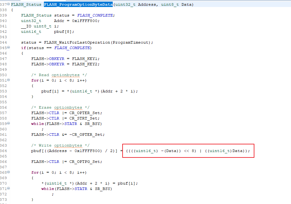Viewport: 291px width, 204px height.
Task: Fold the while loop at line 359
Action: [9, 124]
